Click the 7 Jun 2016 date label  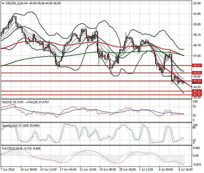point(8,170)
